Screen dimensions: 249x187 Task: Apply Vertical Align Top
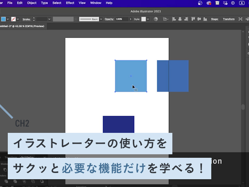(193, 19)
